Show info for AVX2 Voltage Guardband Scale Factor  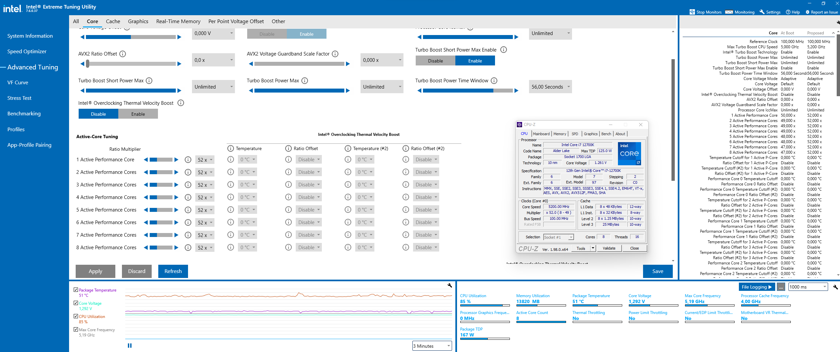[x=335, y=54]
